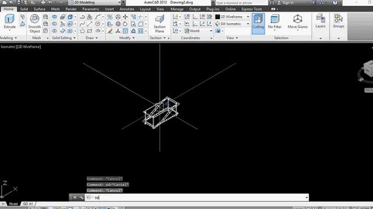
Task: Click the Rotate tool in Modify panel
Action: click(125, 24)
